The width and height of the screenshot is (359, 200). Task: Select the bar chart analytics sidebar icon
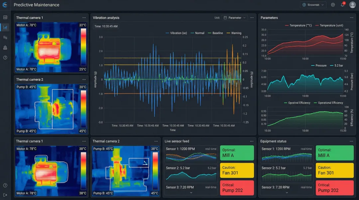point(5,27)
